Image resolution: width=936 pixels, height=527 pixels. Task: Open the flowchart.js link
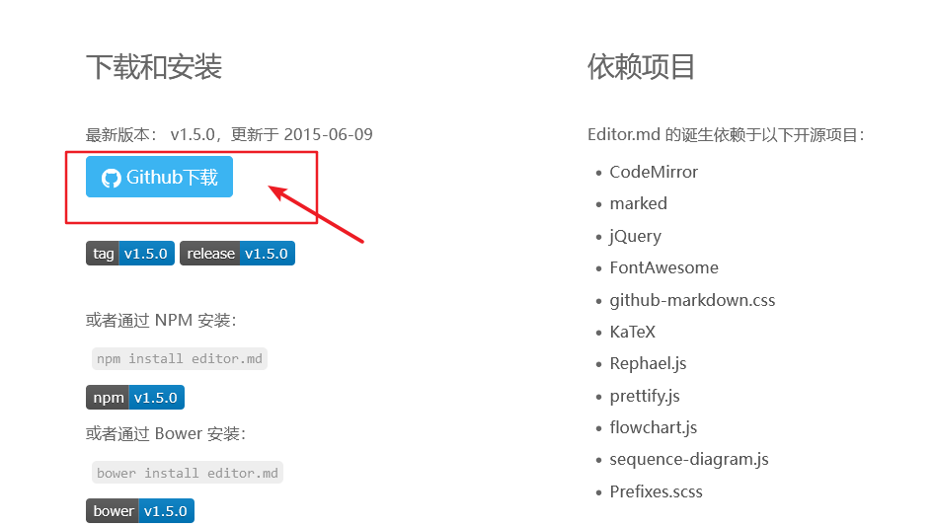[x=653, y=427]
